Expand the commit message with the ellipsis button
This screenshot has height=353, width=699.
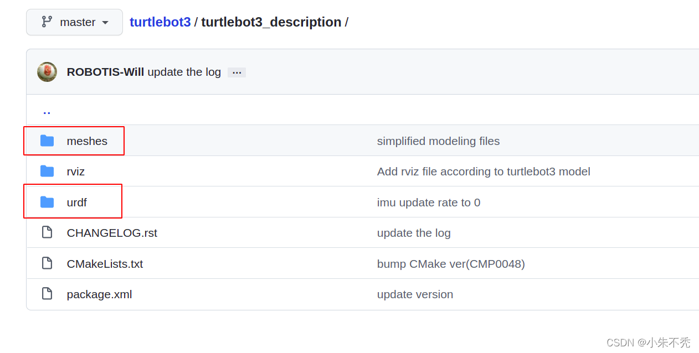(x=237, y=72)
